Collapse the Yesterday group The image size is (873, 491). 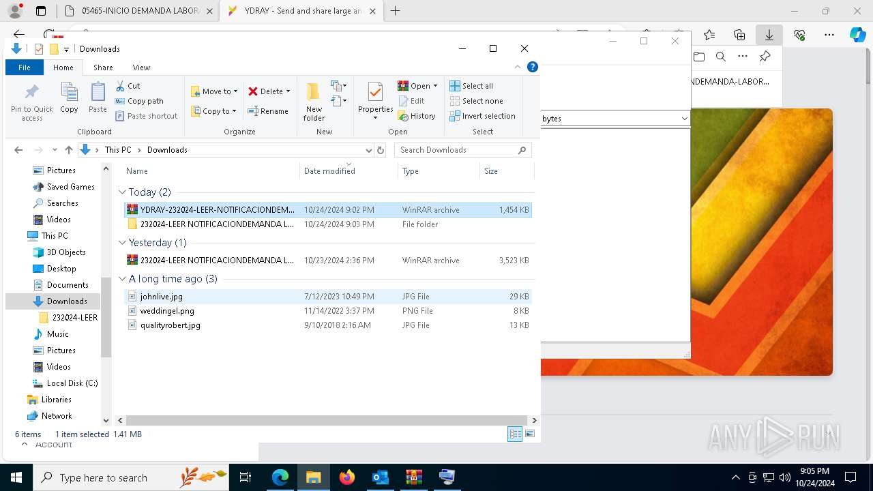(123, 243)
